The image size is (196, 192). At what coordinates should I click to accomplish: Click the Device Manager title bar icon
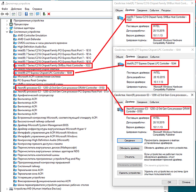click(x=3, y=3)
